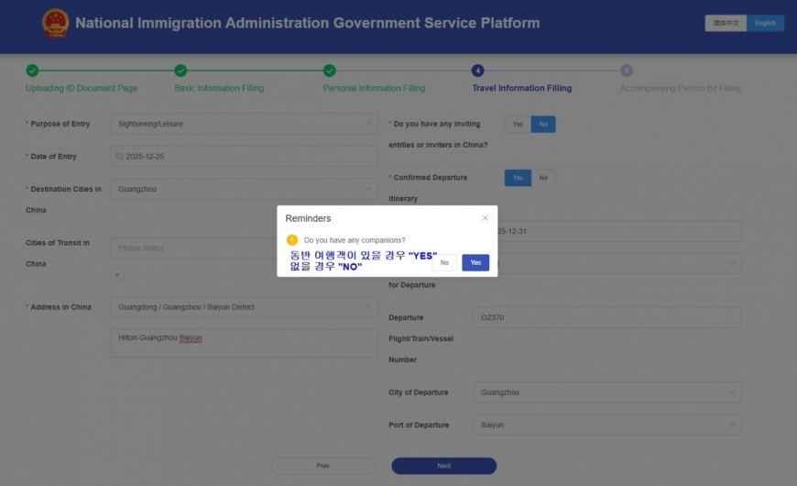Click the step 4 circle in progress bar
The image size is (797, 486).
click(477, 71)
